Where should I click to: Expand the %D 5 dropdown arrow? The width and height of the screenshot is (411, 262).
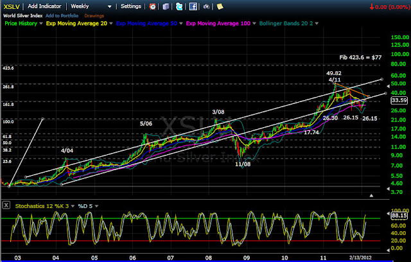[x=96, y=206]
